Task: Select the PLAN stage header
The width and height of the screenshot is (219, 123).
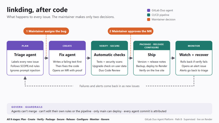Action: point(25,46)
